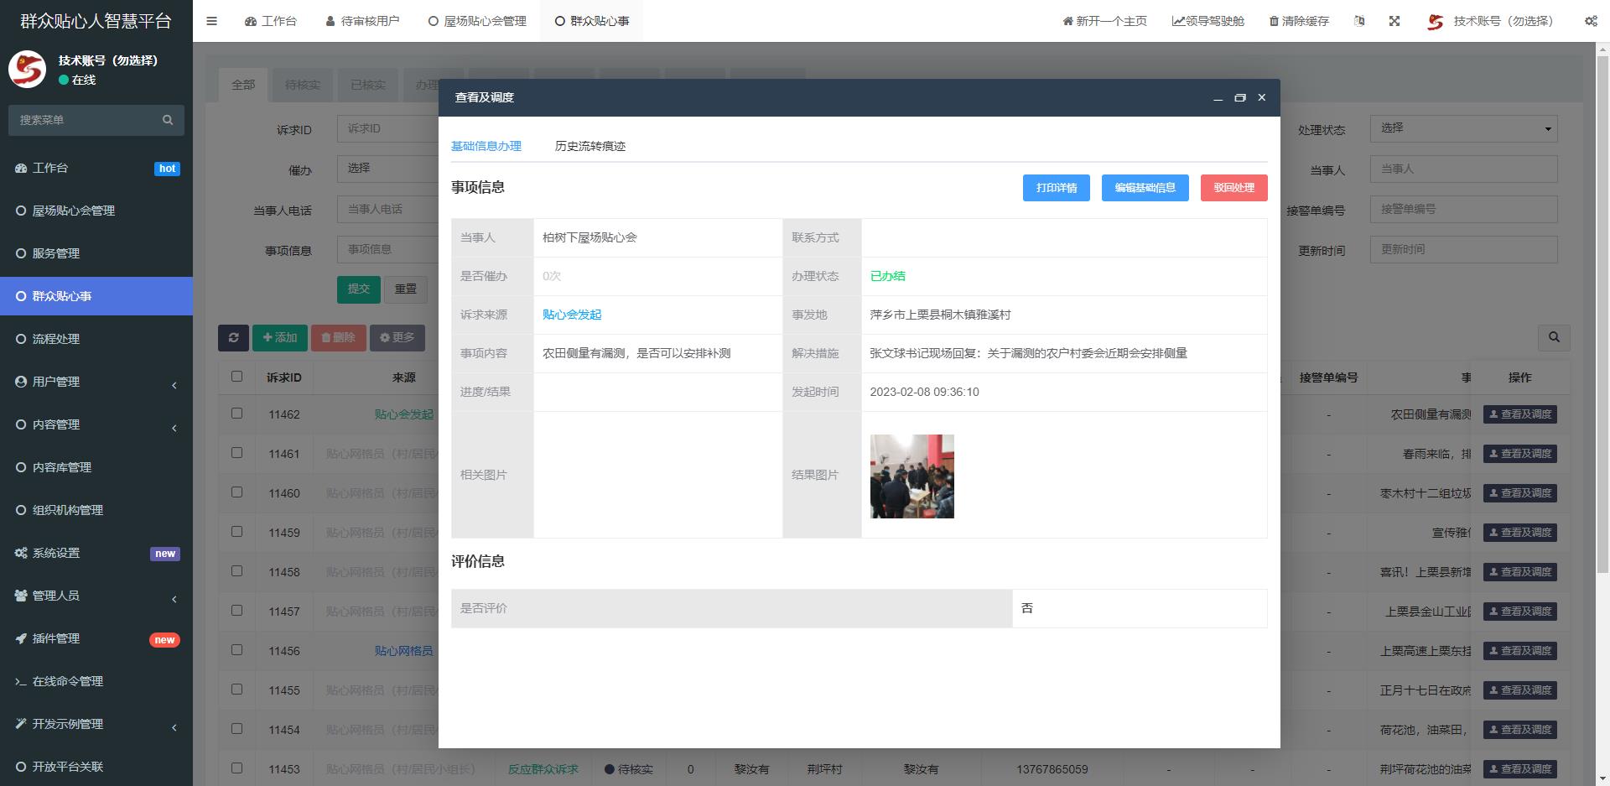Image resolution: width=1610 pixels, height=786 pixels.
Task: Expand the 内容管理 sidebar submenu
Action: [96, 424]
